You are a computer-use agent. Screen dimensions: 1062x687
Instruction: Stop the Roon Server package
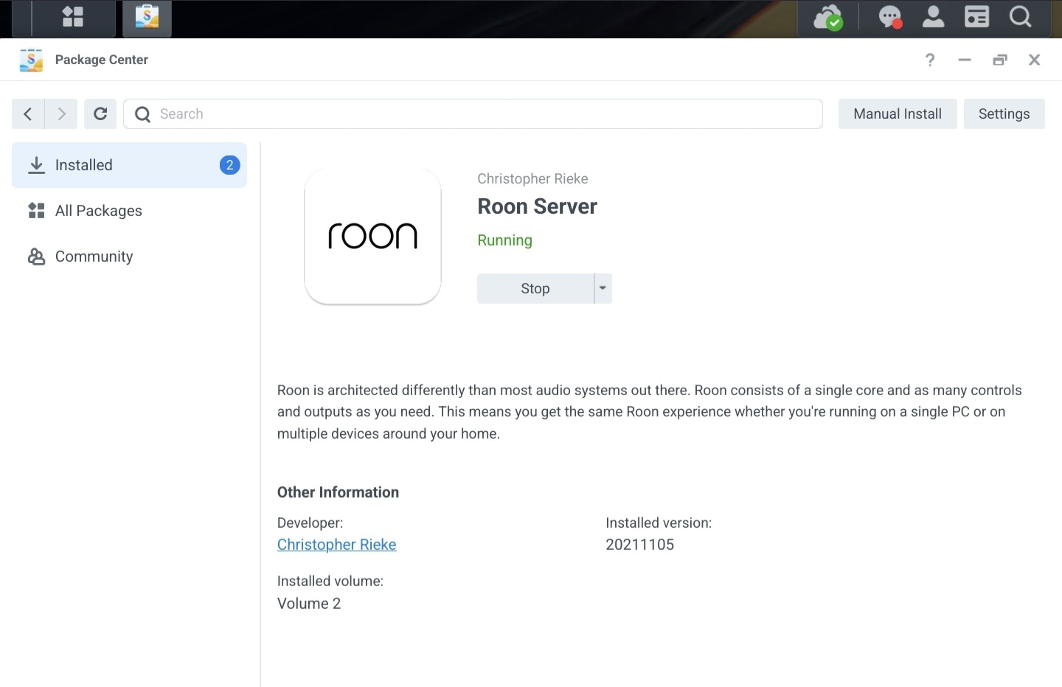pyautogui.click(x=535, y=288)
